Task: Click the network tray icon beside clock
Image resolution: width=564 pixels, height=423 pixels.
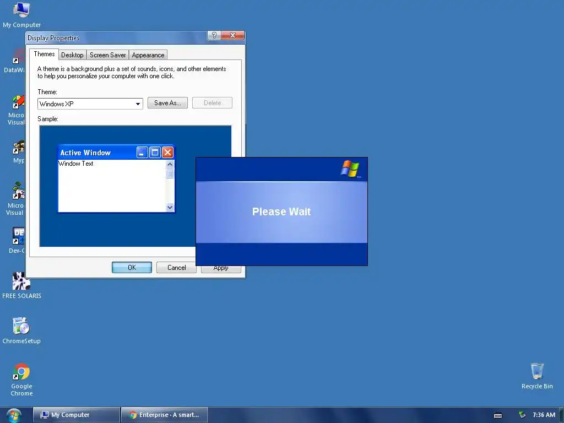Action: click(x=522, y=415)
